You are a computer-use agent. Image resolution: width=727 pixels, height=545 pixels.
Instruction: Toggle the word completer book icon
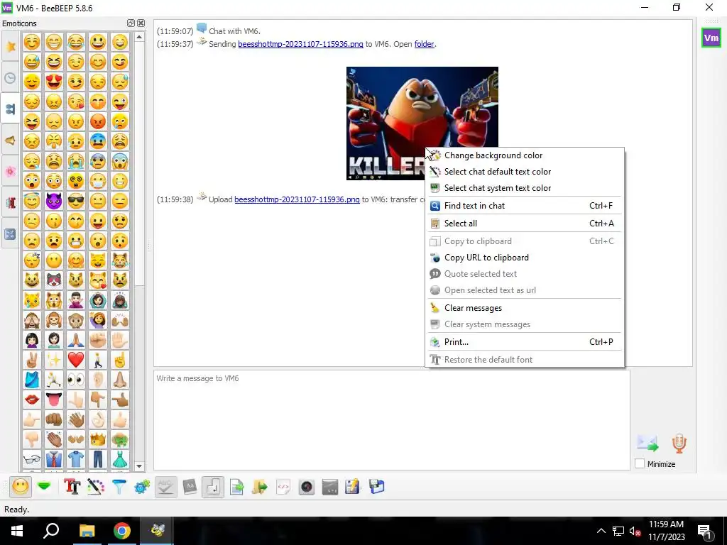click(x=190, y=487)
